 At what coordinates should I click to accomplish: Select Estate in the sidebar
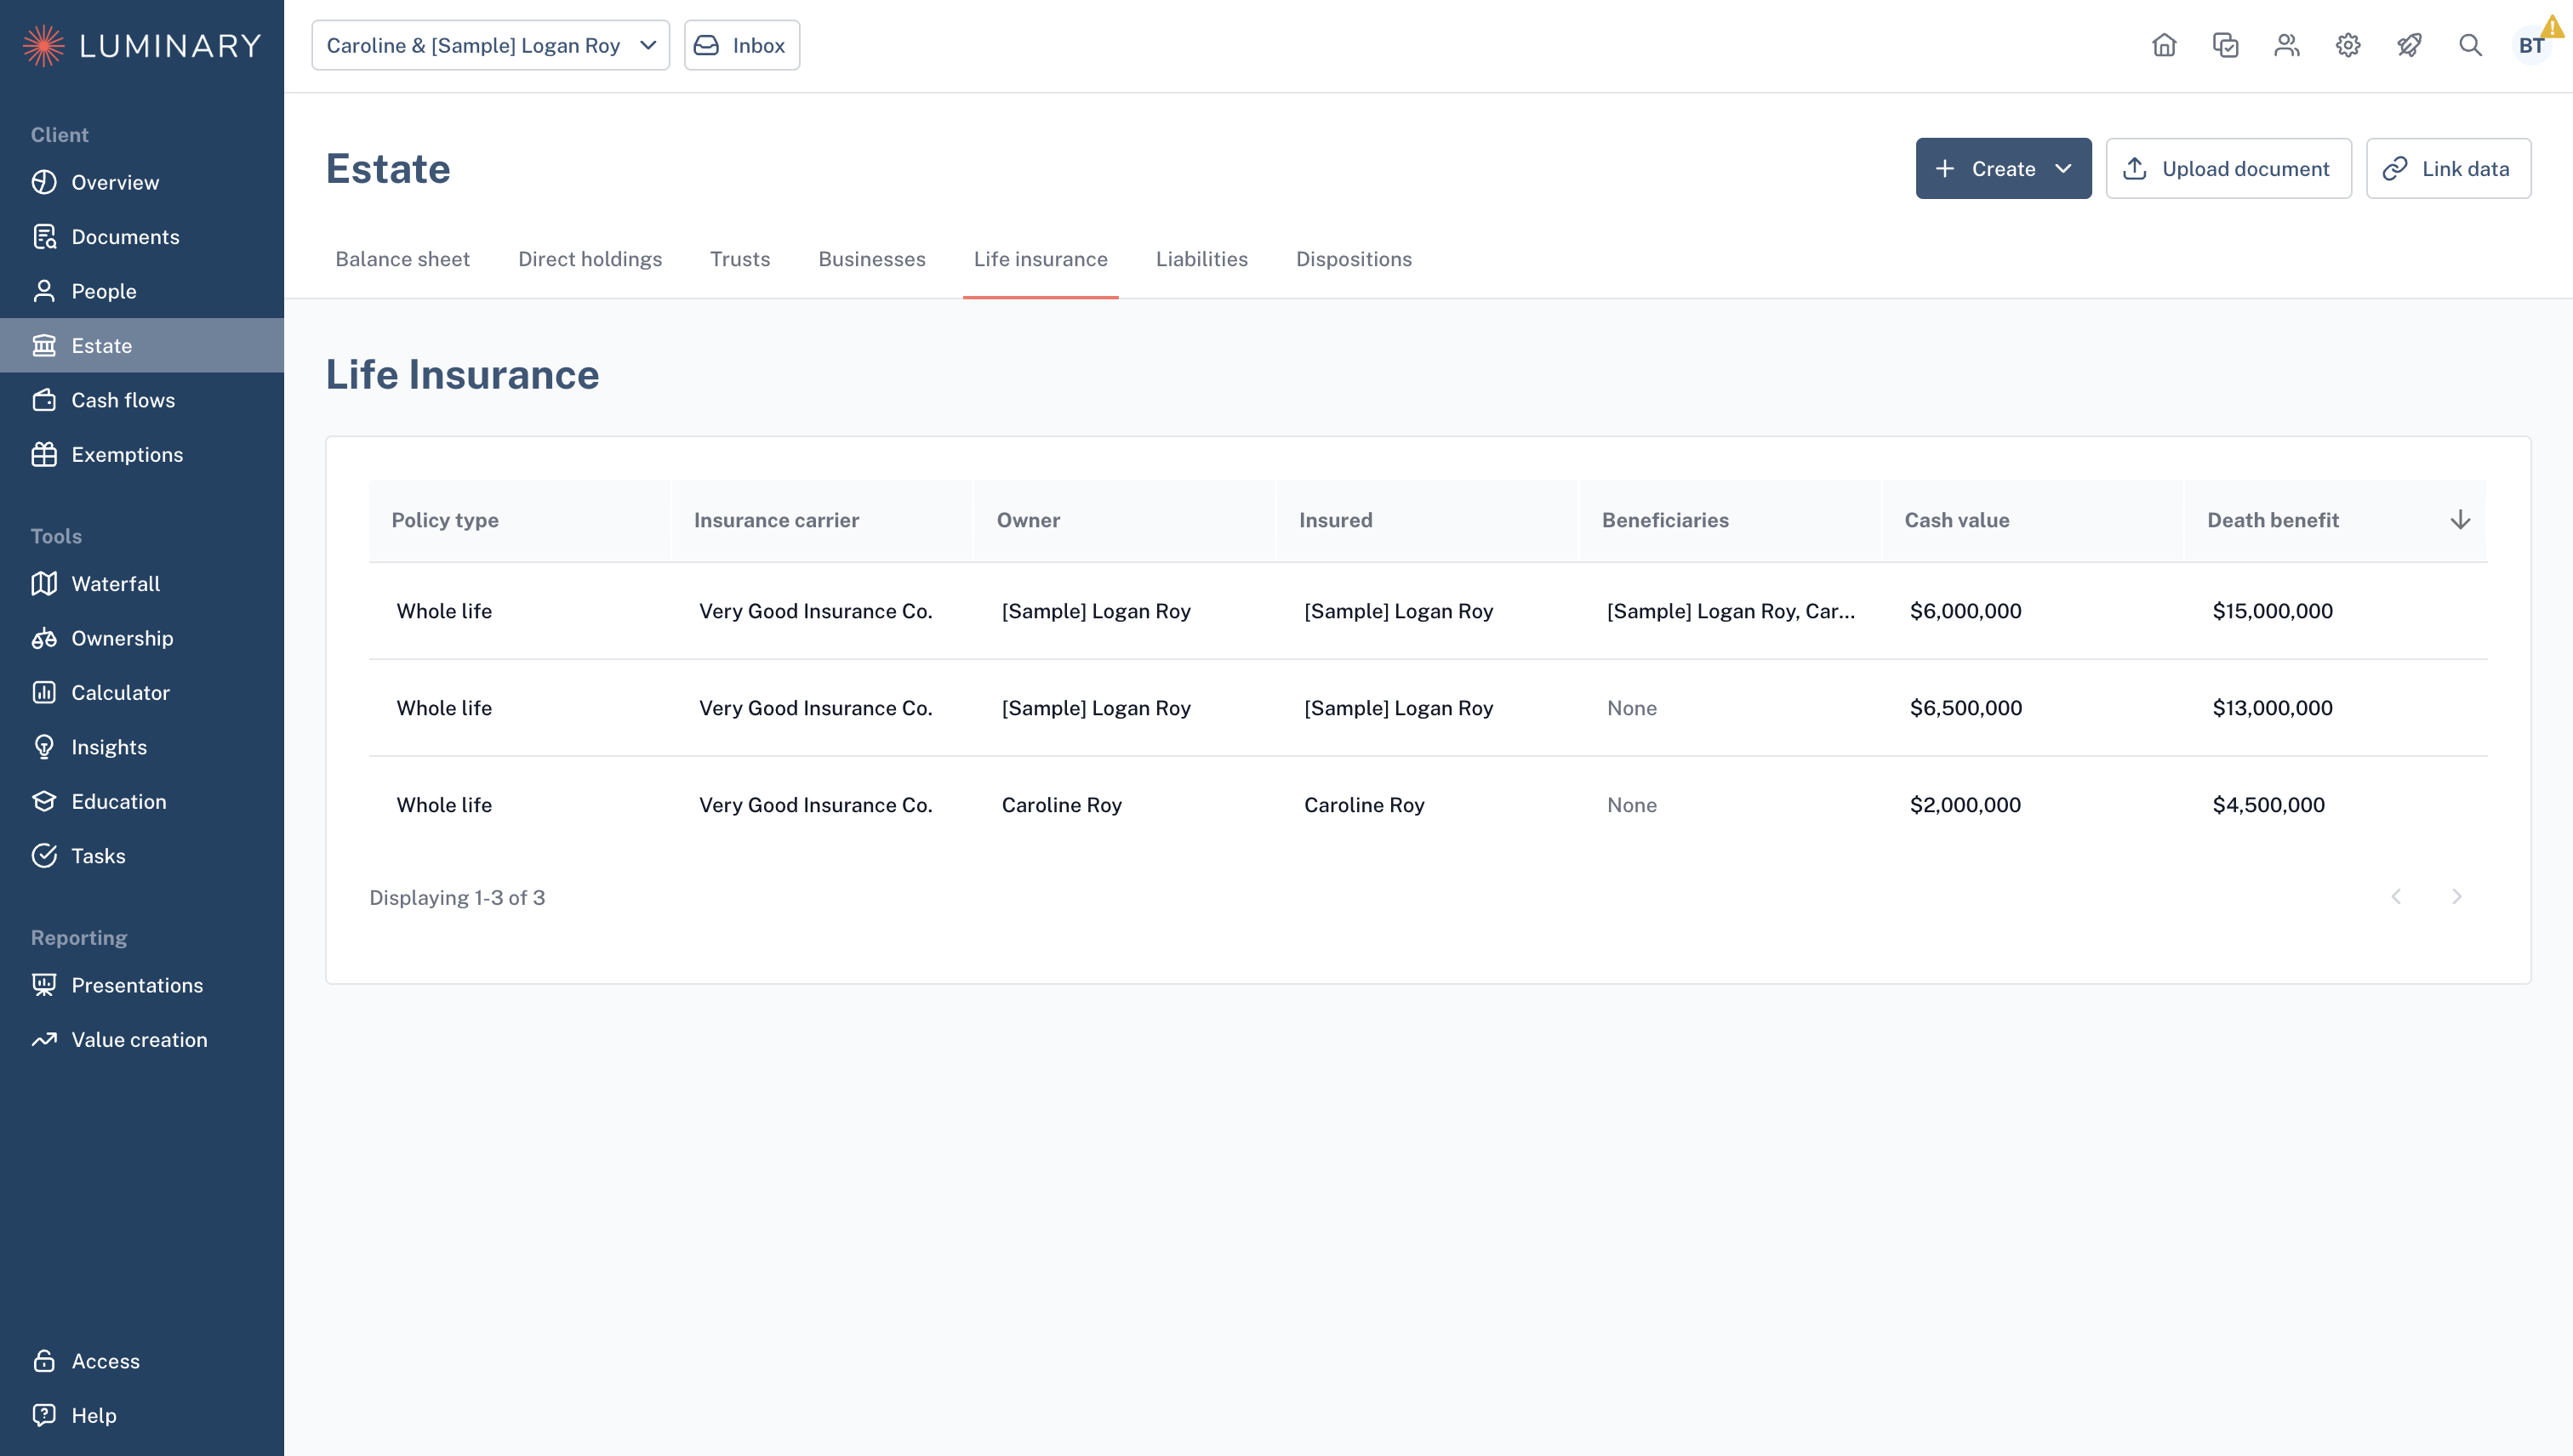[x=142, y=345]
